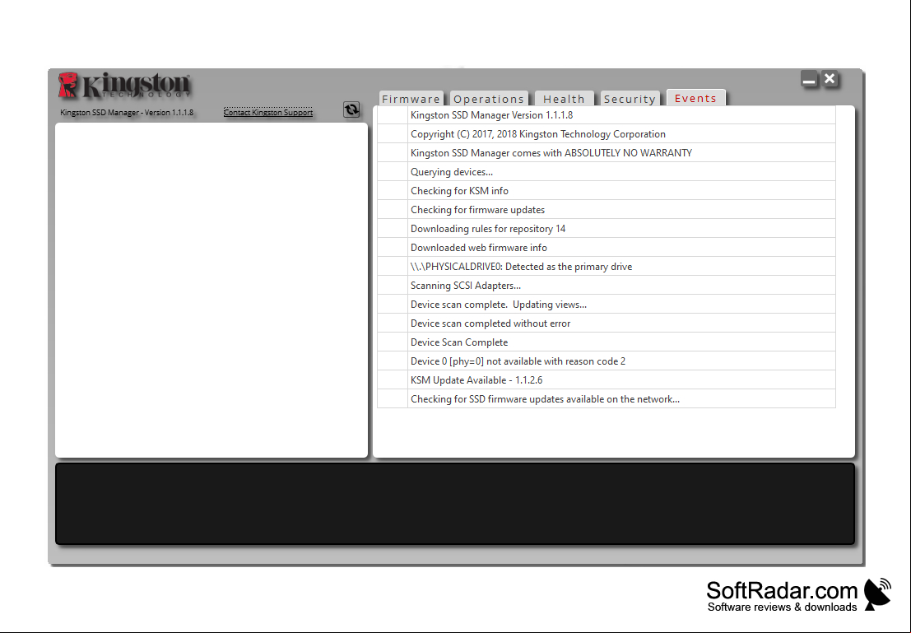
Task: Select 'Checking for SSD firmware updates' network row
Action: pyautogui.click(x=606, y=398)
